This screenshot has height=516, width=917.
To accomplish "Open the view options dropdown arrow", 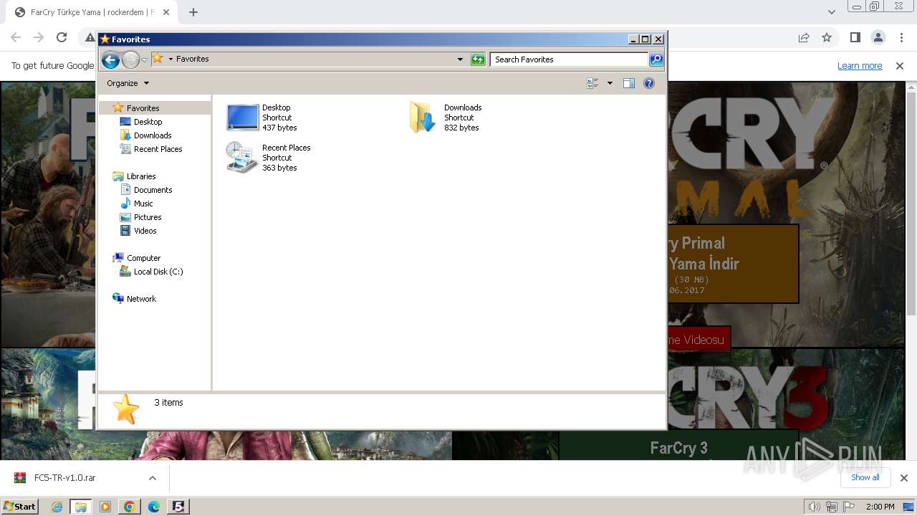I will (x=610, y=83).
